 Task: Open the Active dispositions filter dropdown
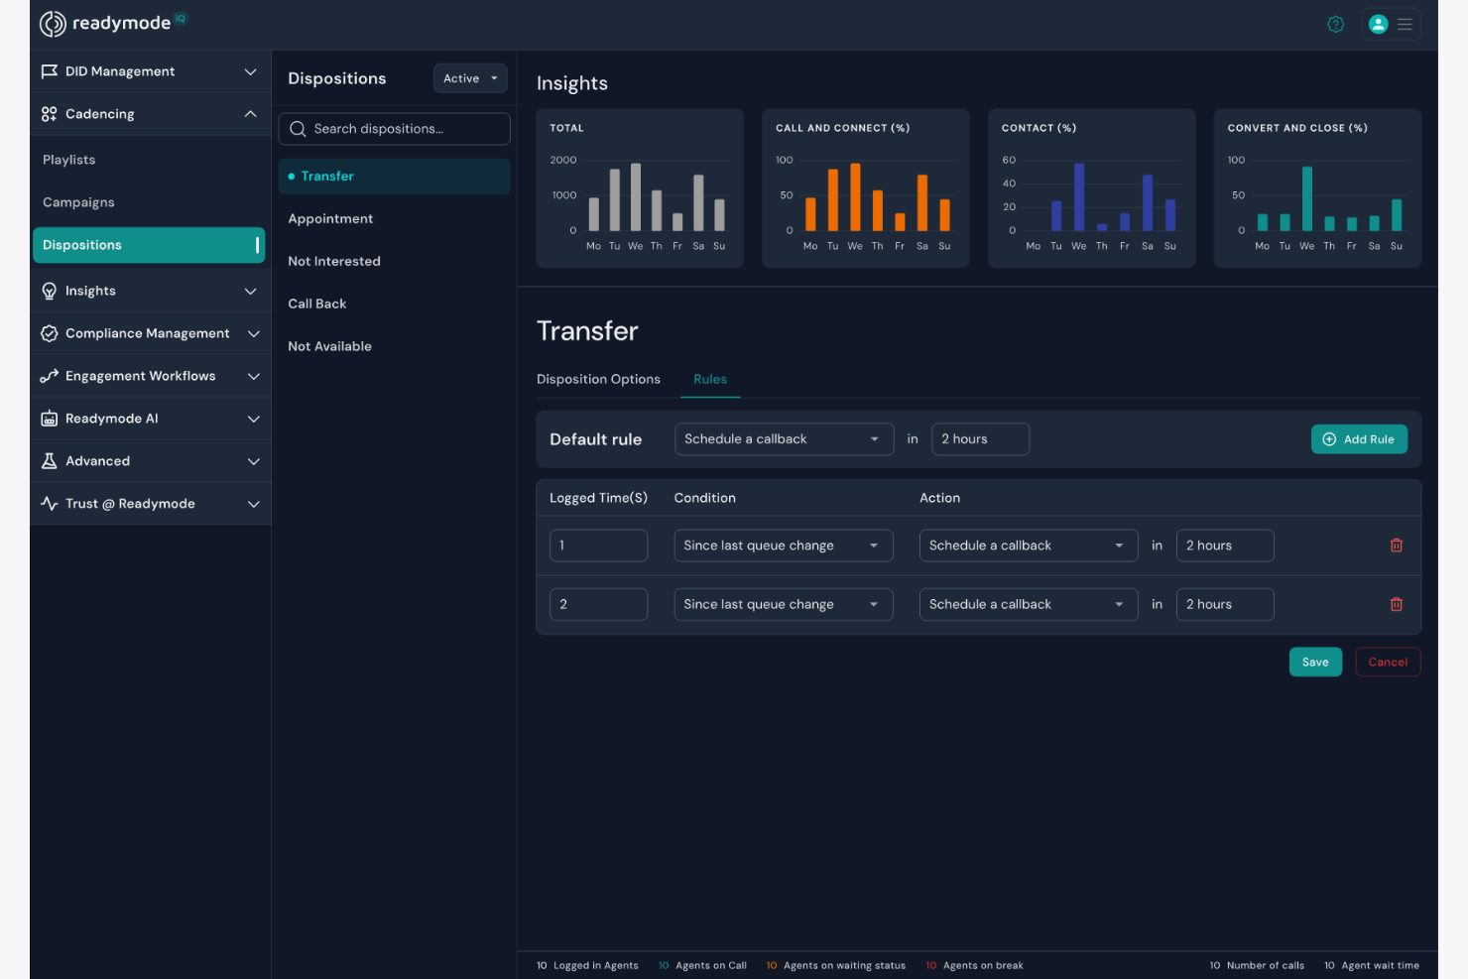[x=470, y=78]
